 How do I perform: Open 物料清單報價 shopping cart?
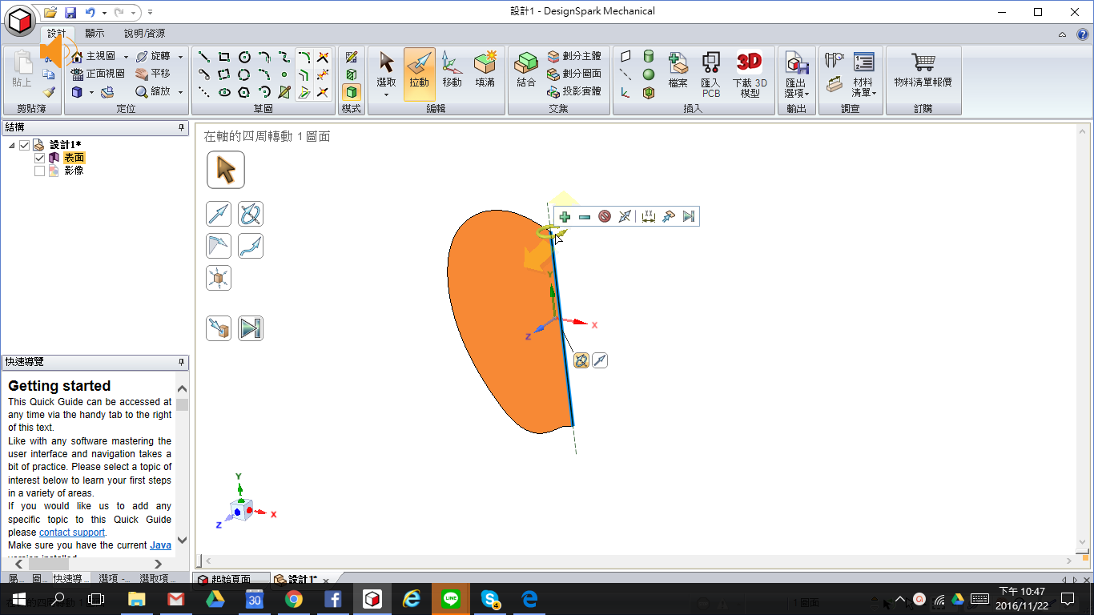coord(923,70)
